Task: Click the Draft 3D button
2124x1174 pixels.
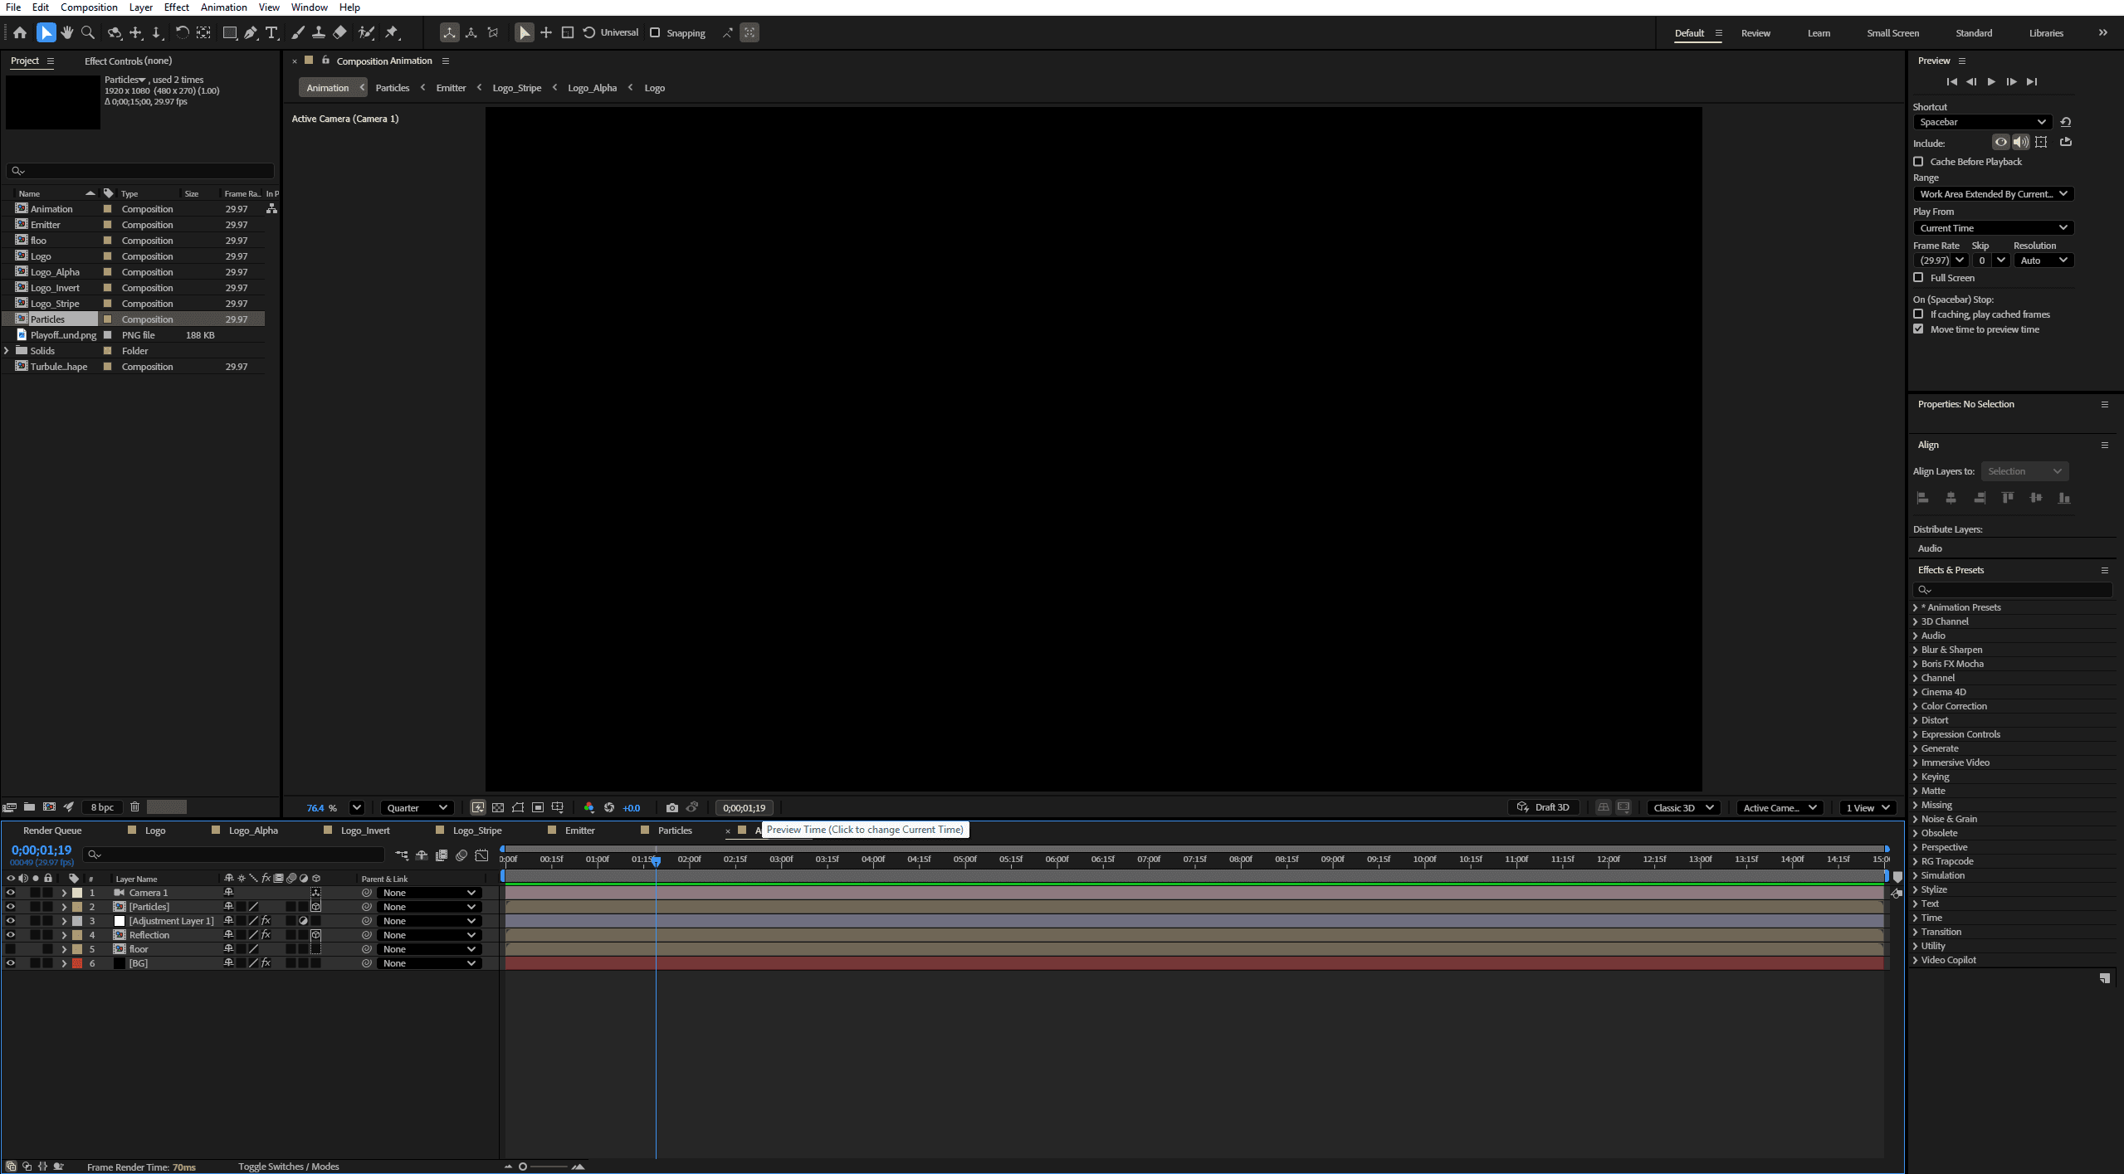Action: coord(1544,807)
